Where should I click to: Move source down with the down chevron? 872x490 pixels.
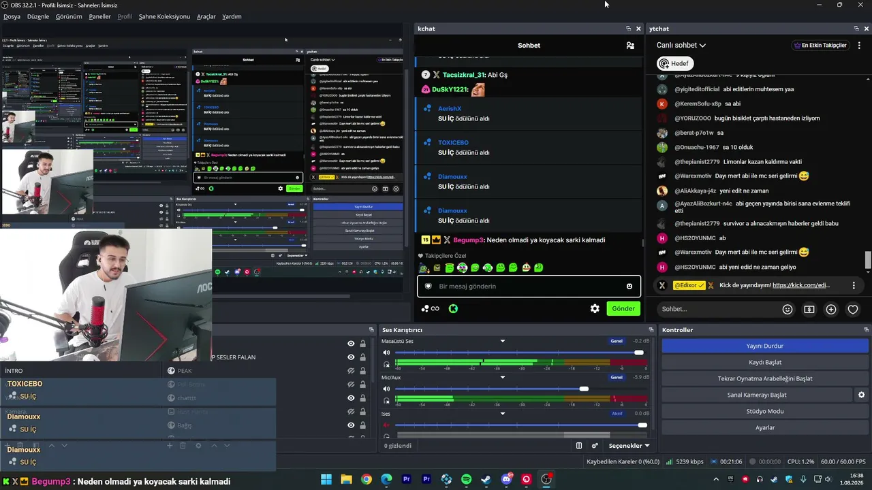pos(228,445)
